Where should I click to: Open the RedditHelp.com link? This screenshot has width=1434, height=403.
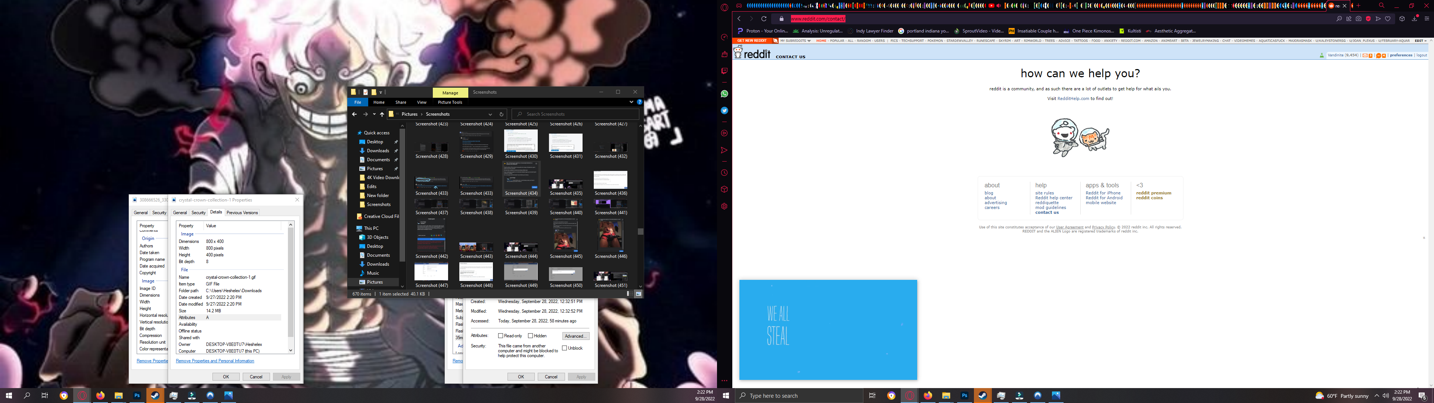(1073, 99)
